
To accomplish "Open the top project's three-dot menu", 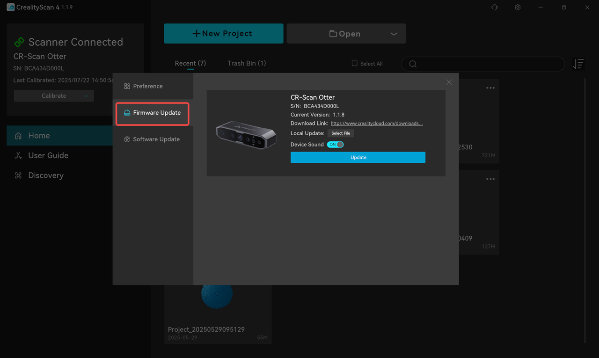I will pyautogui.click(x=490, y=88).
